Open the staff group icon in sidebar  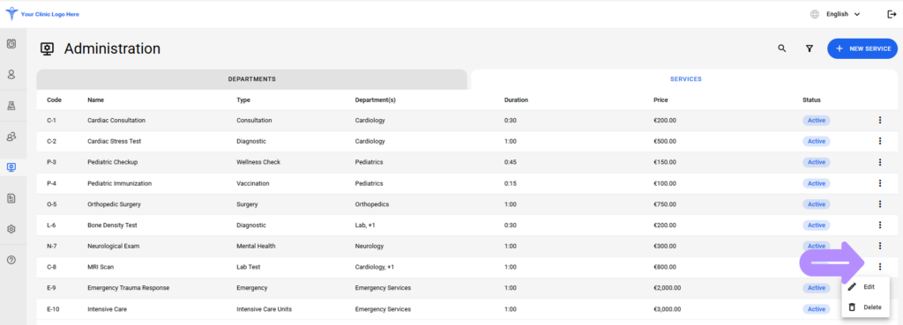(x=11, y=137)
